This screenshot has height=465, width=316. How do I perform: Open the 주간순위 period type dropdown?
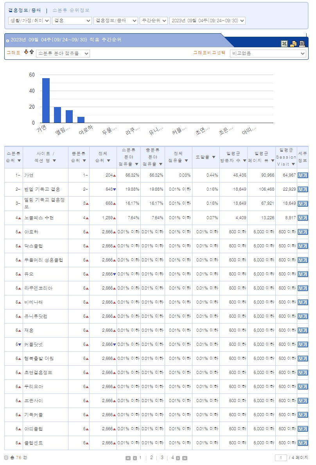point(154,21)
